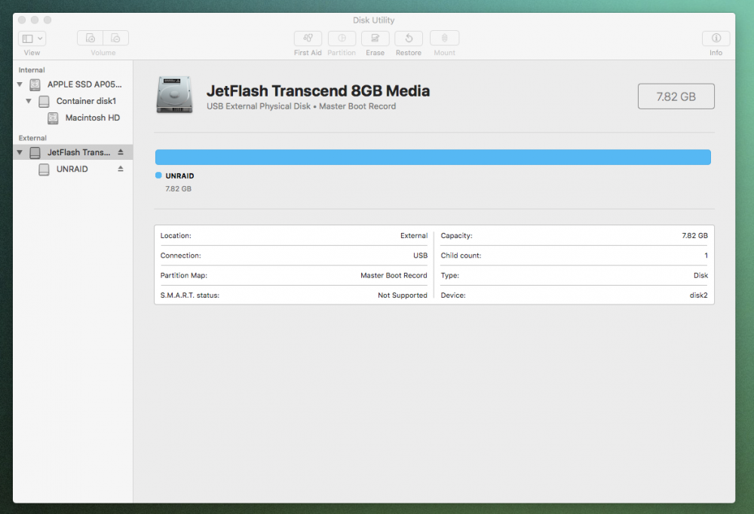Click the 7.82 GB capacity box
This screenshot has width=754, height=514.
click(676, 96)
